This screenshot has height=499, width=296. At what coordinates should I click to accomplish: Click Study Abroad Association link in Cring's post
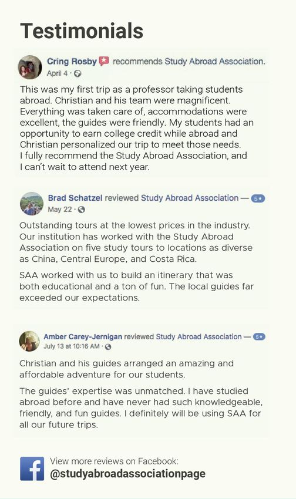point(215,61)
